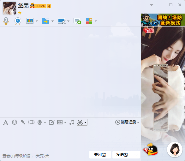Start a video call with webcam icon
This screenshot has height=161, width=185.
coord(18,21)
